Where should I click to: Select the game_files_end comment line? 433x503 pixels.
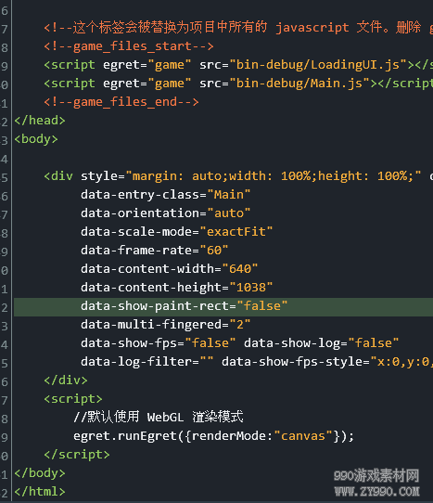point(121,102)
